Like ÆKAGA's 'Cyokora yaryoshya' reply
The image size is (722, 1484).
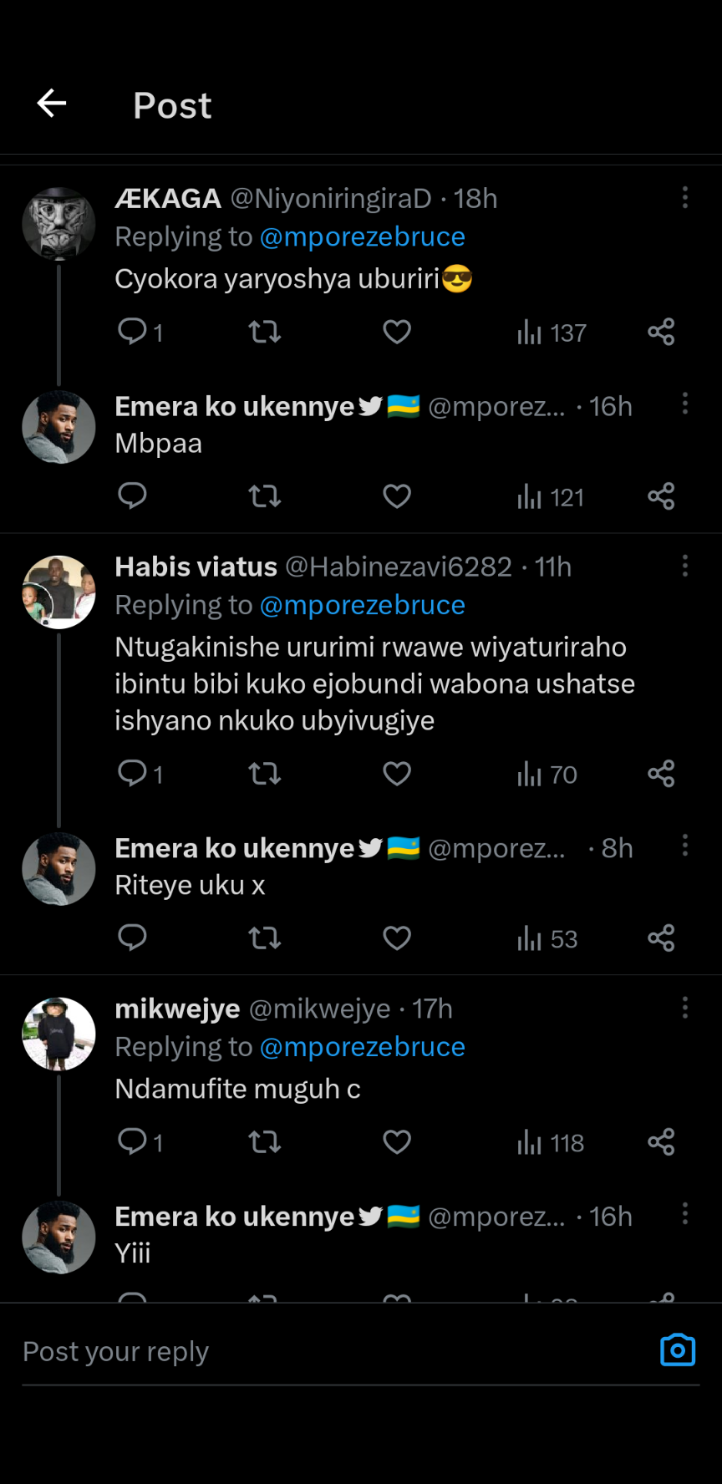click(x=397, y=332)
